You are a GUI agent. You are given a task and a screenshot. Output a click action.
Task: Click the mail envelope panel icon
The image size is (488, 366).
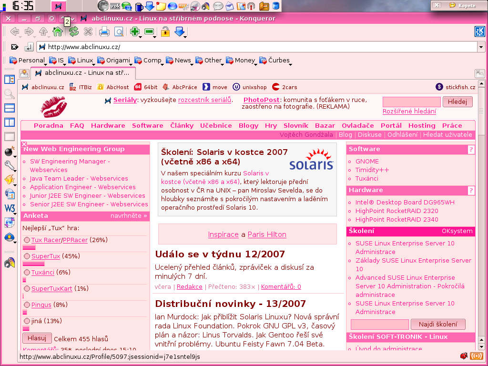[x=229, y=6]
